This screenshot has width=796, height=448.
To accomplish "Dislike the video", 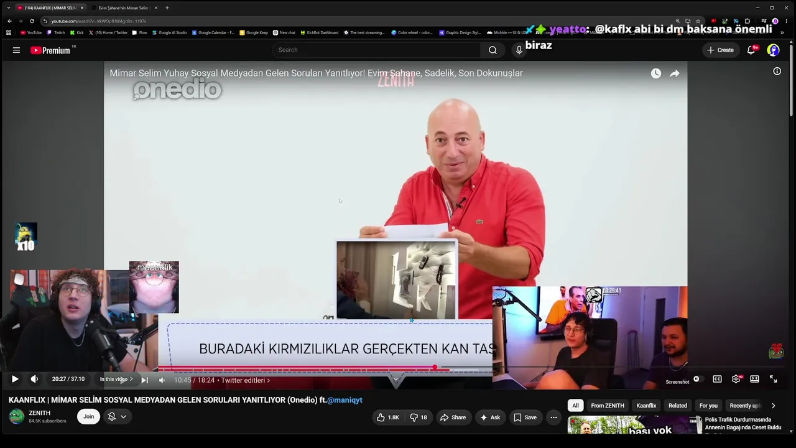I will click(418, 418).
